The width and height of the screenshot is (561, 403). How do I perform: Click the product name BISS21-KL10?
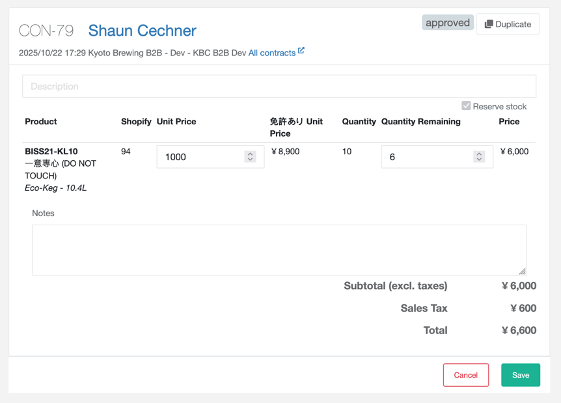point(50,151)
